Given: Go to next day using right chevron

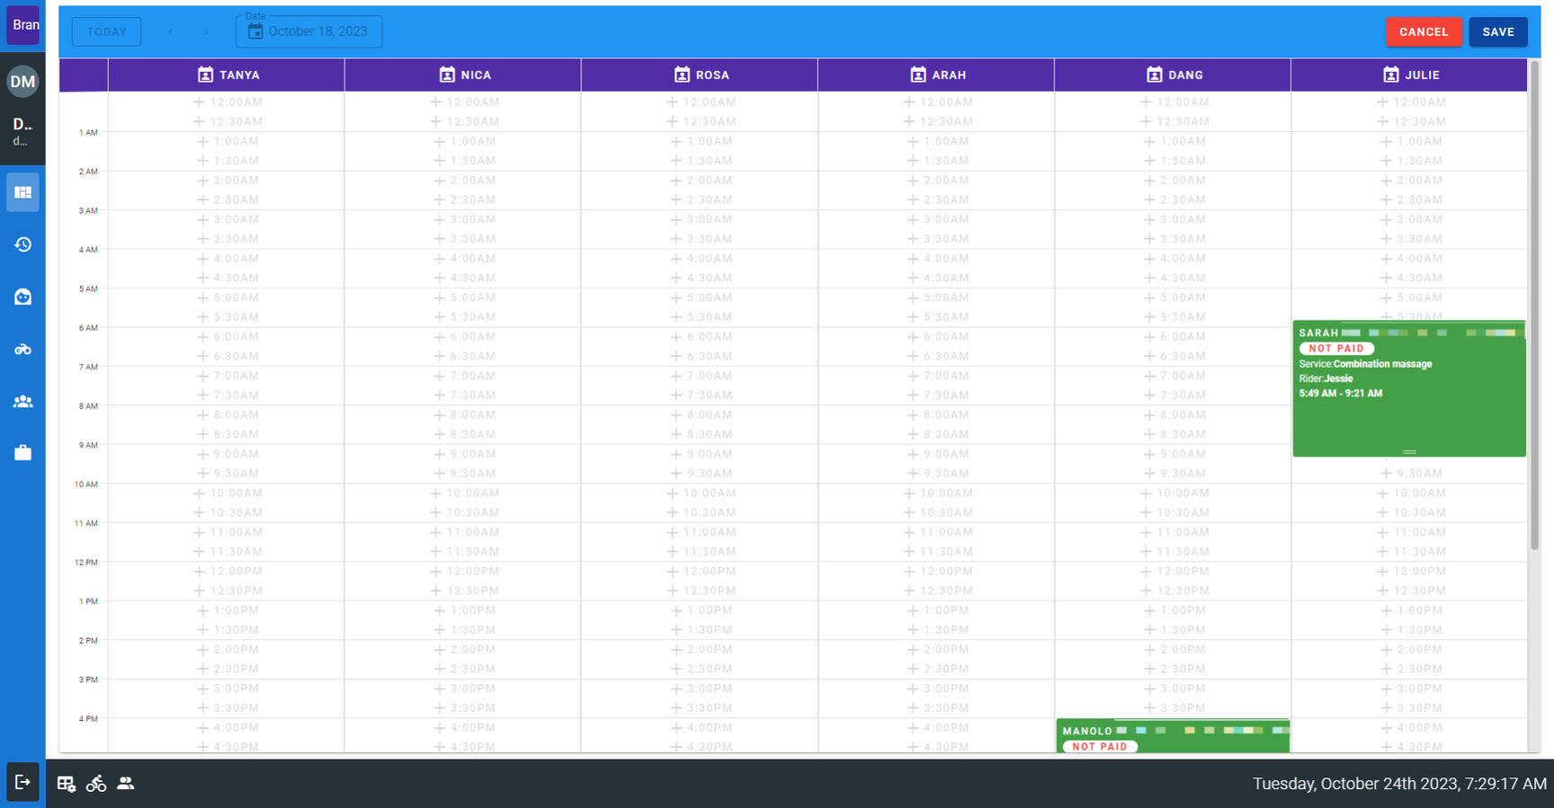Looking at the screenshot, I should [206, 31].
